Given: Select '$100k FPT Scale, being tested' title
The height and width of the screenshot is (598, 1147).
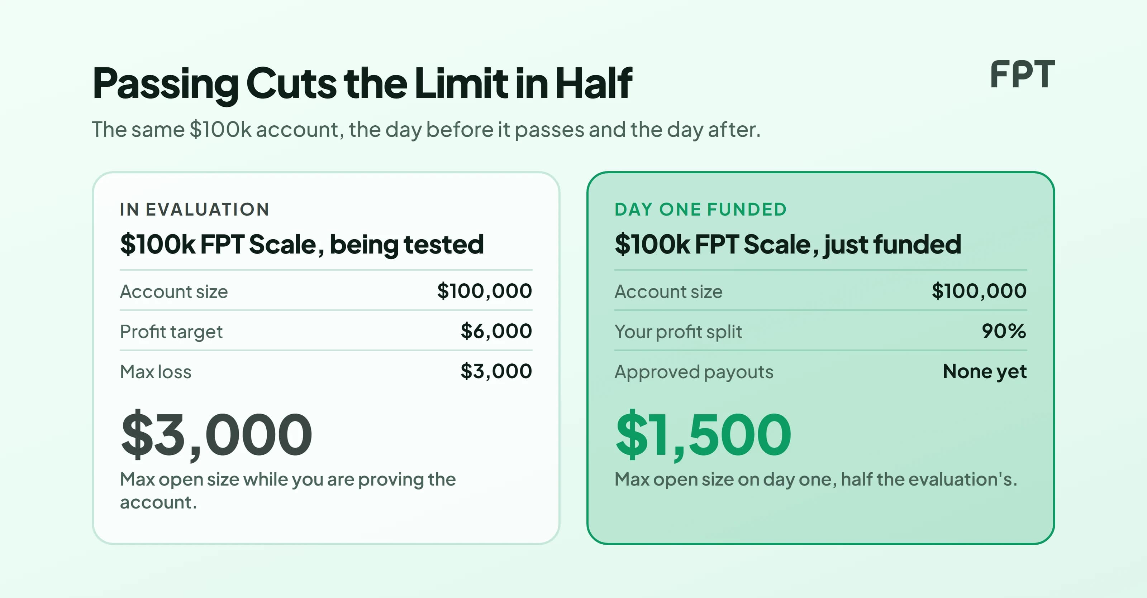Looking at the screenshot, I should 302,245.
